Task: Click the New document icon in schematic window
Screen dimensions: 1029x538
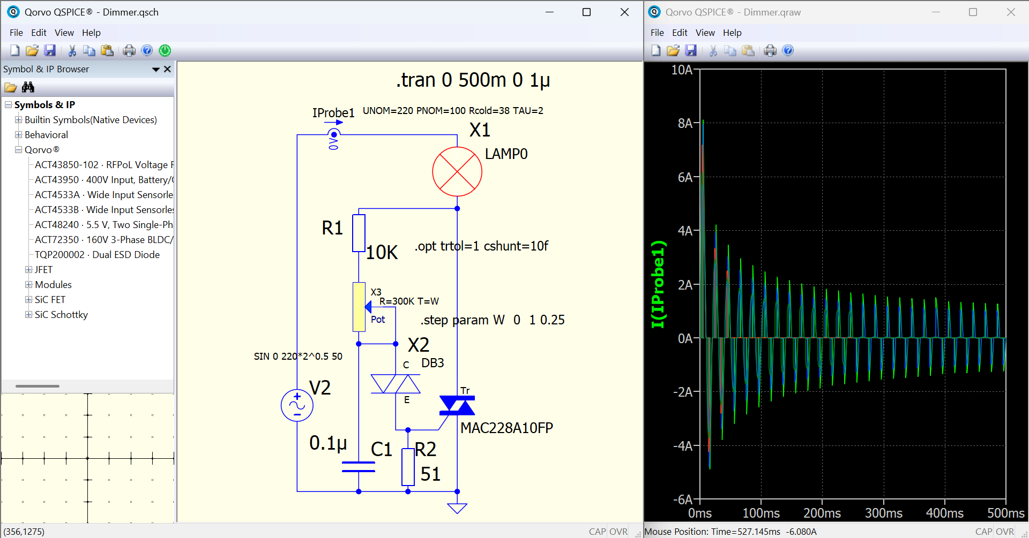Action: [15, 50]
